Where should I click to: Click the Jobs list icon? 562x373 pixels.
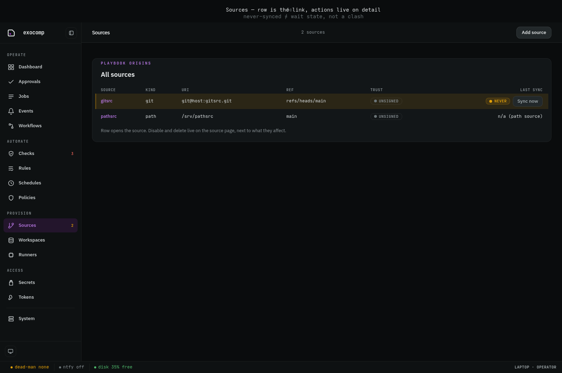pyautogui.click(x=11, y=96)
